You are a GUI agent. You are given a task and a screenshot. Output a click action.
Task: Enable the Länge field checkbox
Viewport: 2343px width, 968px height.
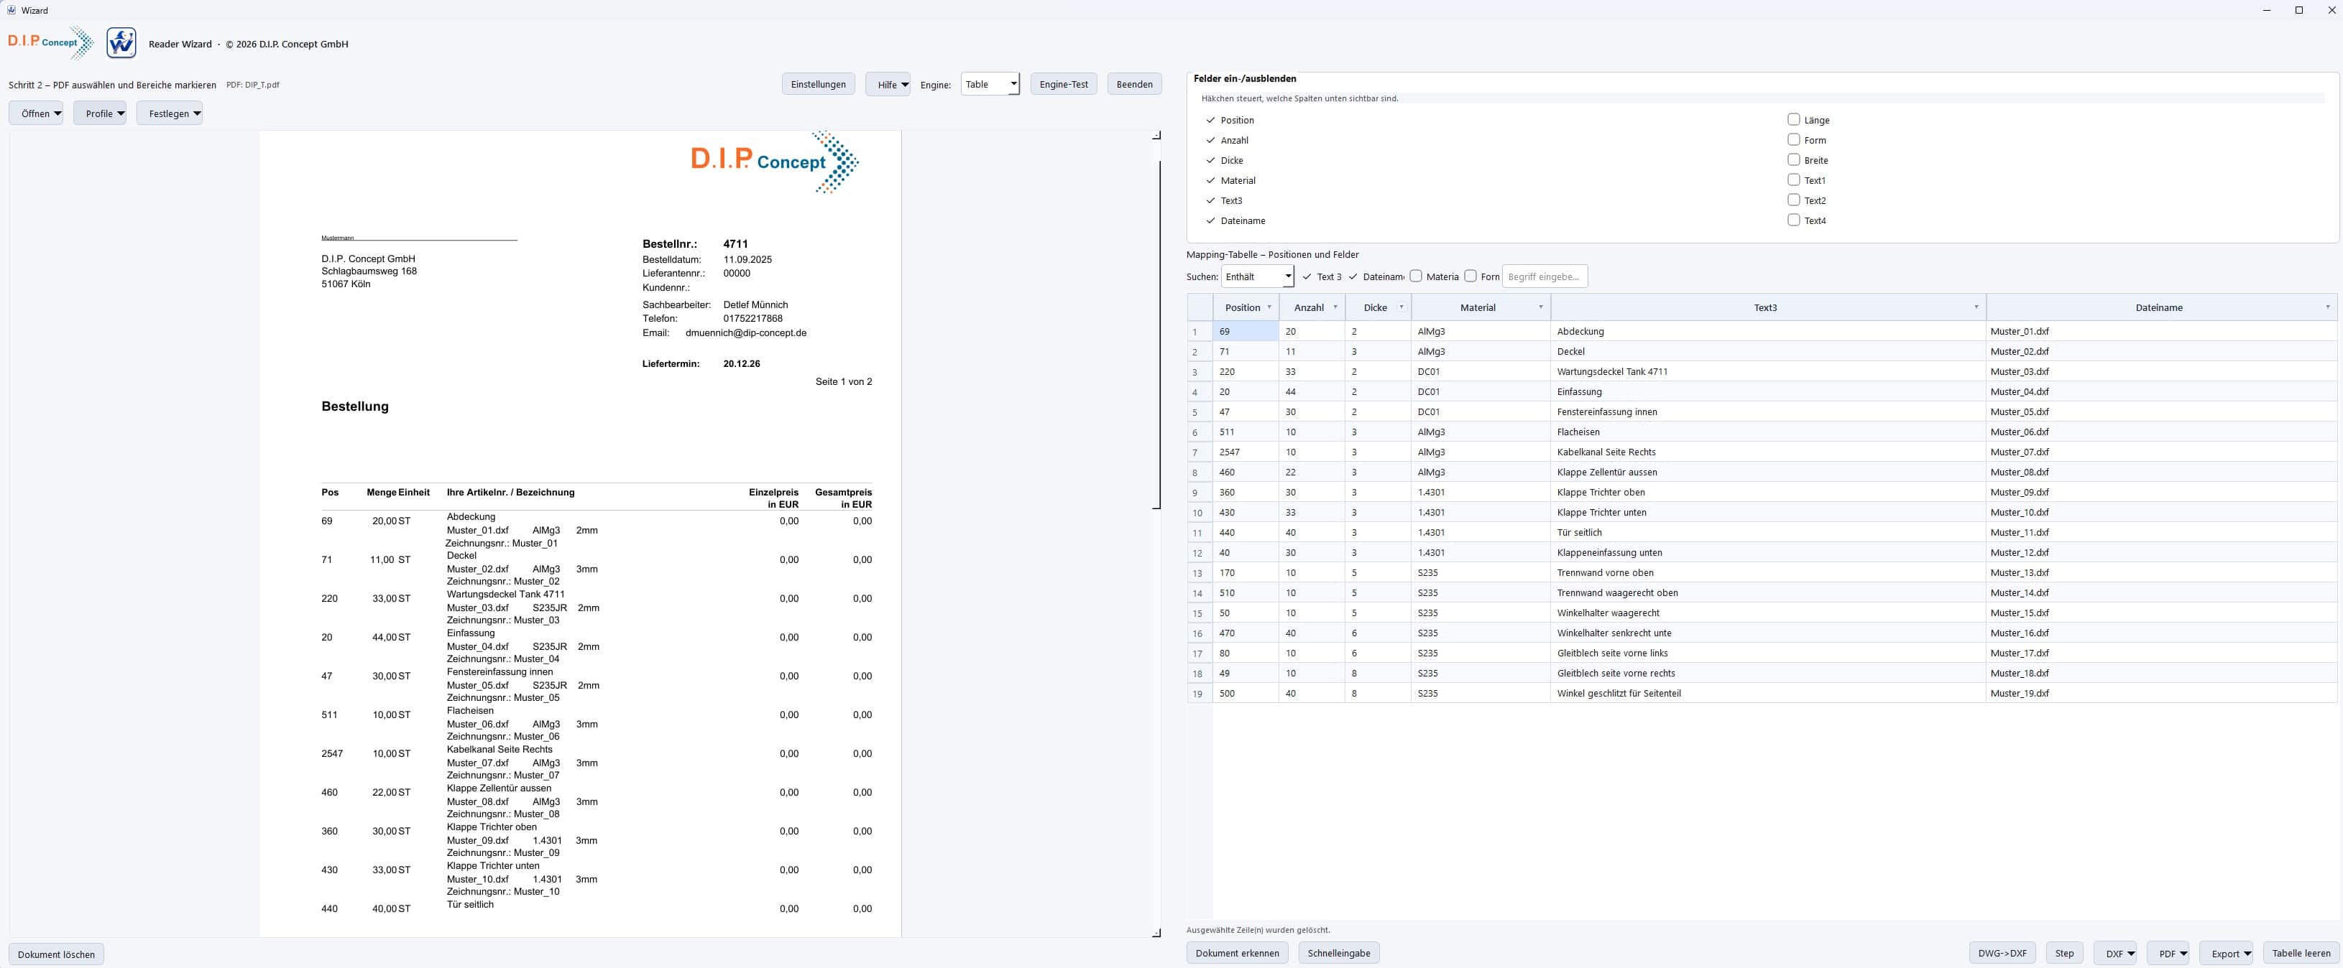(1794, 119)
